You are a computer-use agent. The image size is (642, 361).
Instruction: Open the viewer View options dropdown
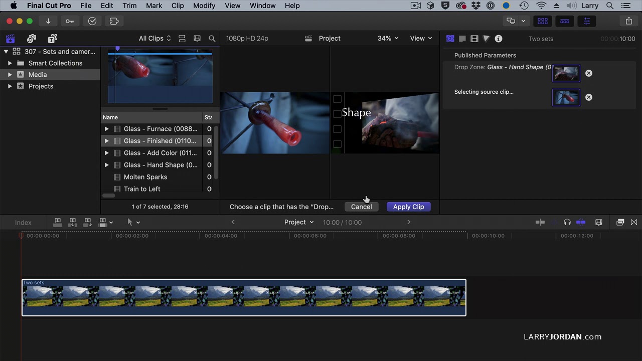point(421,39)
